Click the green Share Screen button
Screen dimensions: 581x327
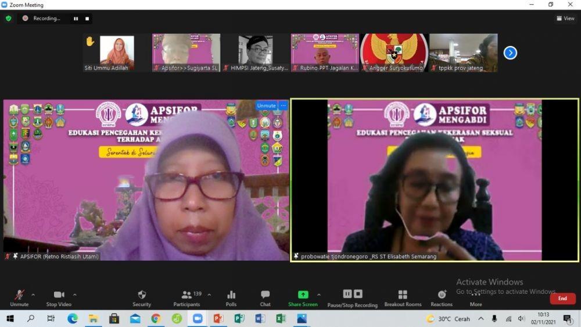303,298
